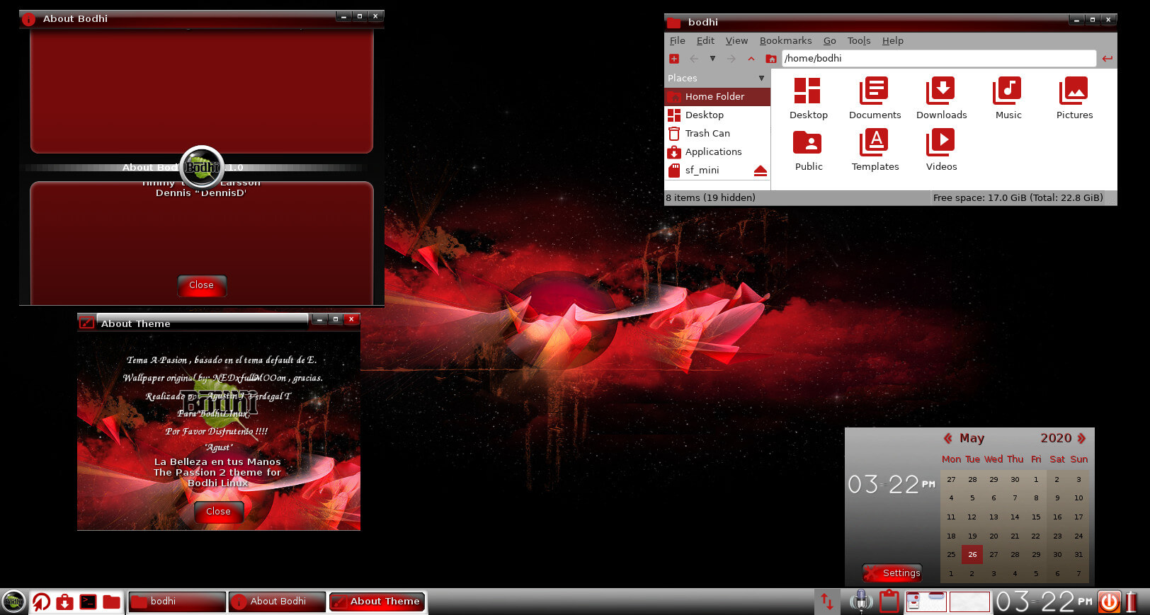Open the File menu

pos(678,40)
